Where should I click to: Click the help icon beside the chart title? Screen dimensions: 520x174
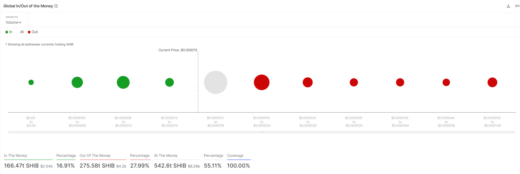pyautogui.click(x=56, y=6)
